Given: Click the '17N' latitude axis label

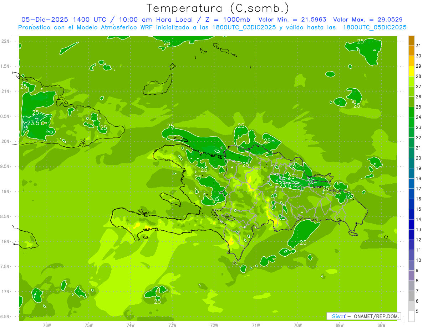Looking at the screenshot, I should point(5,292).
